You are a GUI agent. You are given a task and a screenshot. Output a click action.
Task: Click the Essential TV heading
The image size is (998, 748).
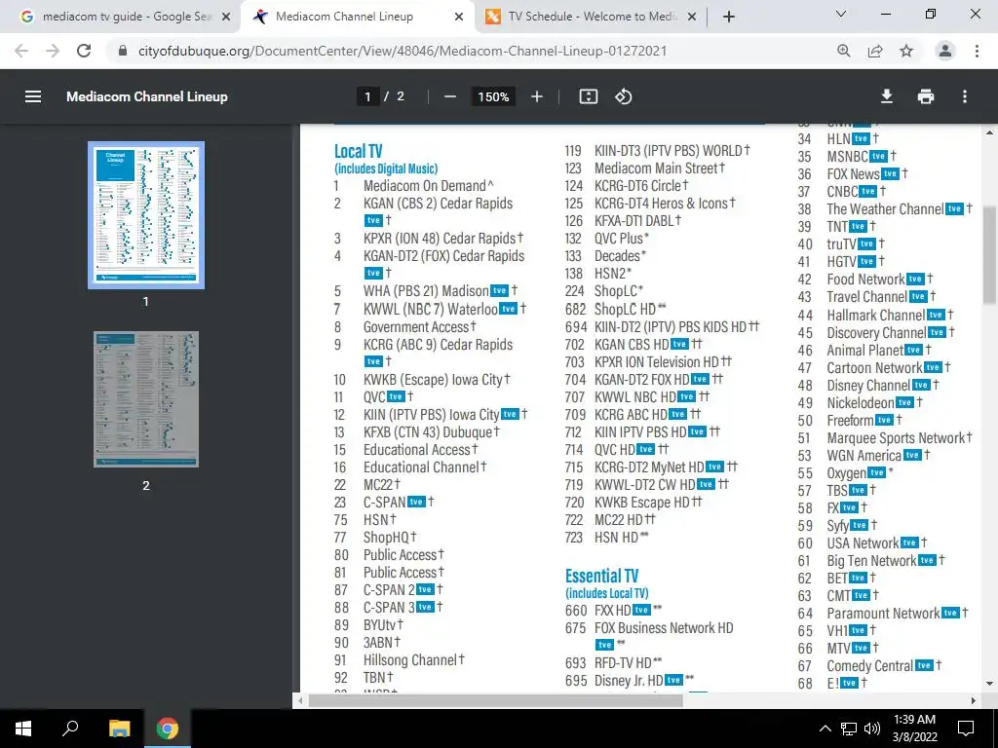601,577
